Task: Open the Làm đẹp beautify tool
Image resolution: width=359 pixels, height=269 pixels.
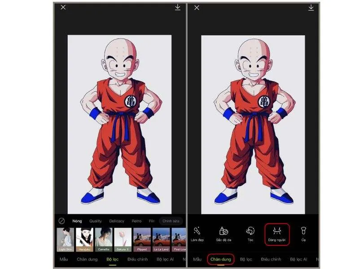Action: pyautogui.click(x=197, y=234)
